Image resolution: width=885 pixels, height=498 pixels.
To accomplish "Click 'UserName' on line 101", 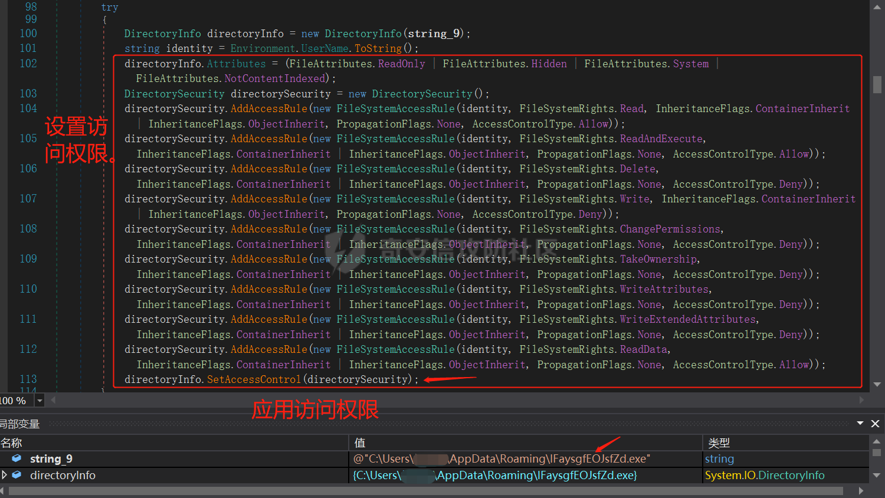I will [x=324, y=48].
